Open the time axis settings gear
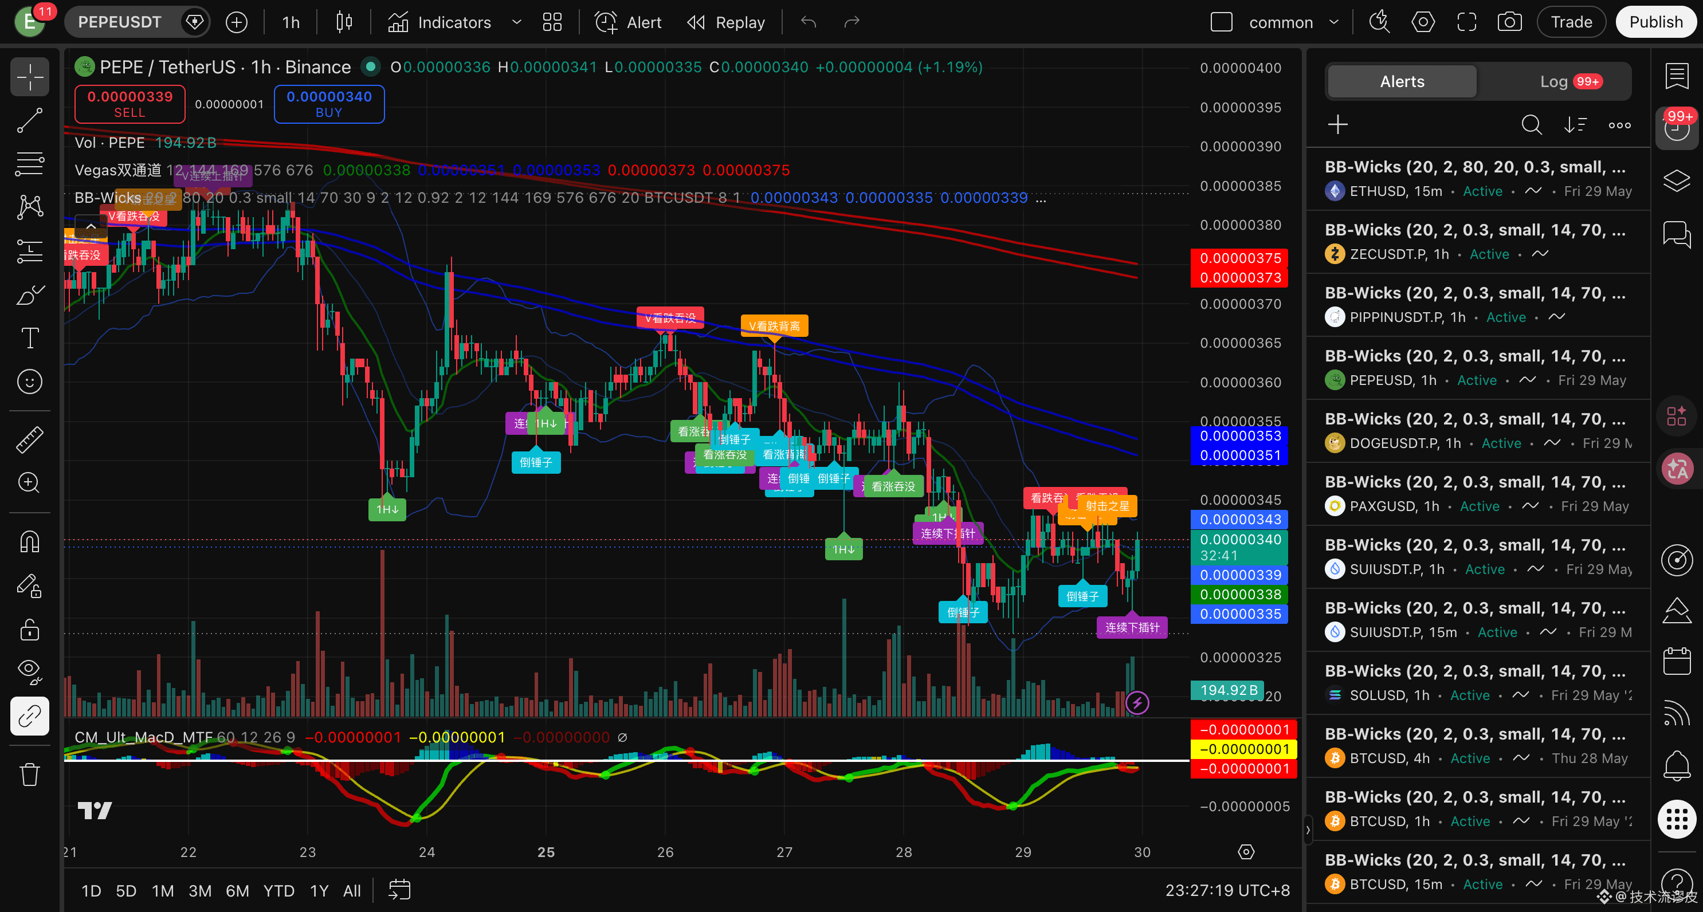This screenshot has height=912, width=1703. coord(1246,852)
